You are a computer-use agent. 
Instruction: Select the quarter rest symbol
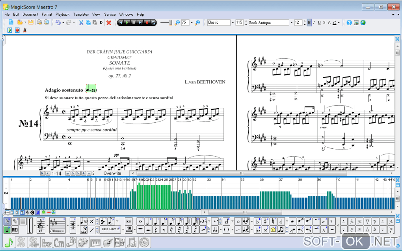(x=156, y=229)
